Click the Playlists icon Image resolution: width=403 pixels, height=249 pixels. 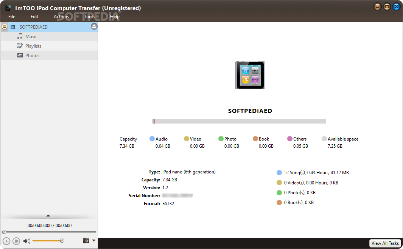tap(20, 46)
